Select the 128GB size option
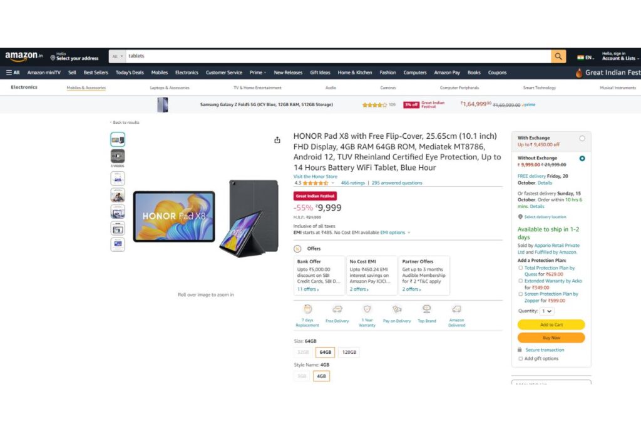The height and width of the screenshot is (427, 641). pos(349,353)
